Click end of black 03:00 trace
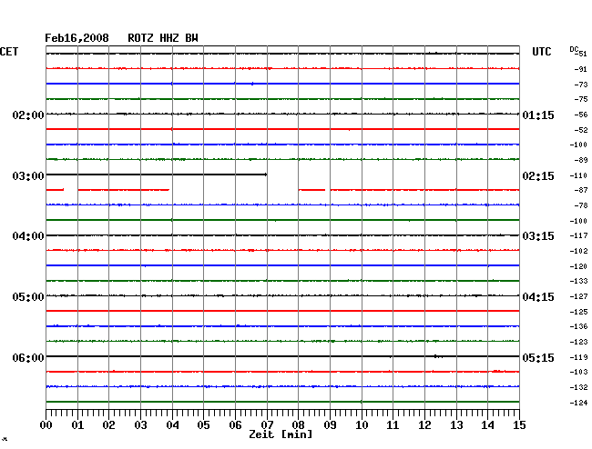 [266, 175]
